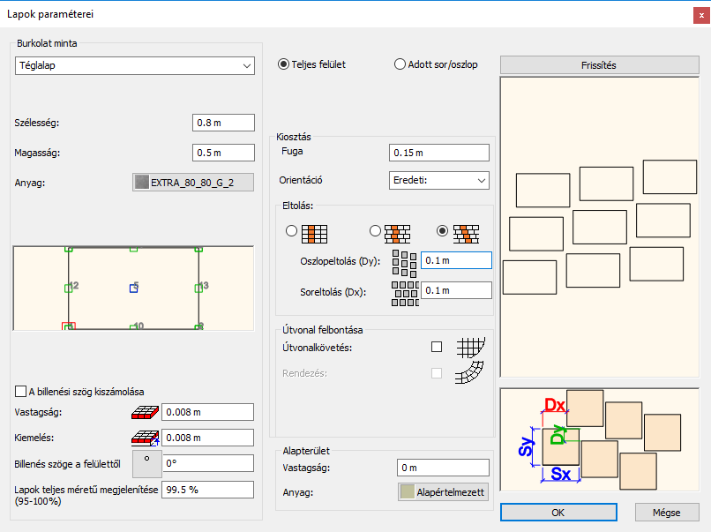Select the first Eltolás radio button
The height and width of the screenshot is (532, 711).
[x=292, y=231]
